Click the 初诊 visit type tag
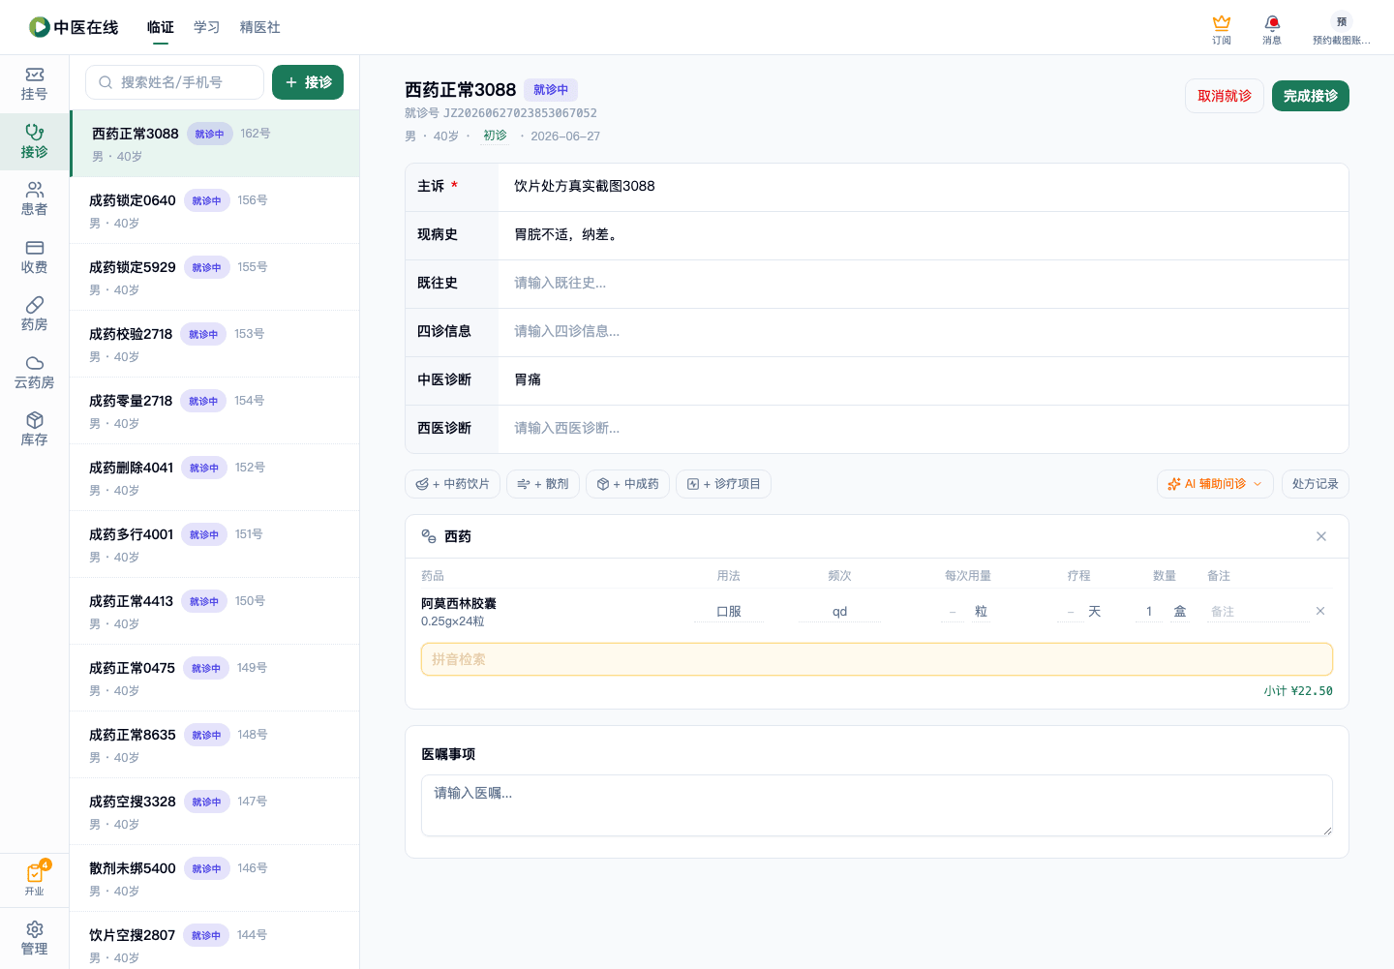The width and height of the screenshot is (1394, 969). click(495, 136)
